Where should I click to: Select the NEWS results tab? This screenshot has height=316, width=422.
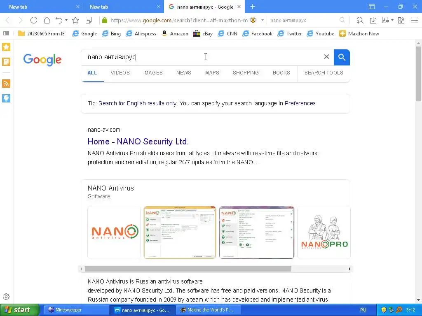coord(183,73)
